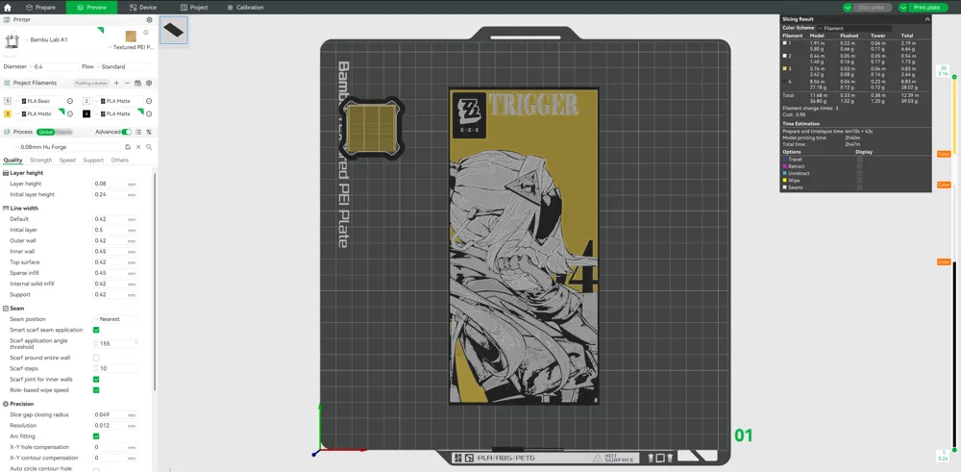Edit filament 3 PLA Matte preset icon

pyautogui.click(x=70, y=114)
